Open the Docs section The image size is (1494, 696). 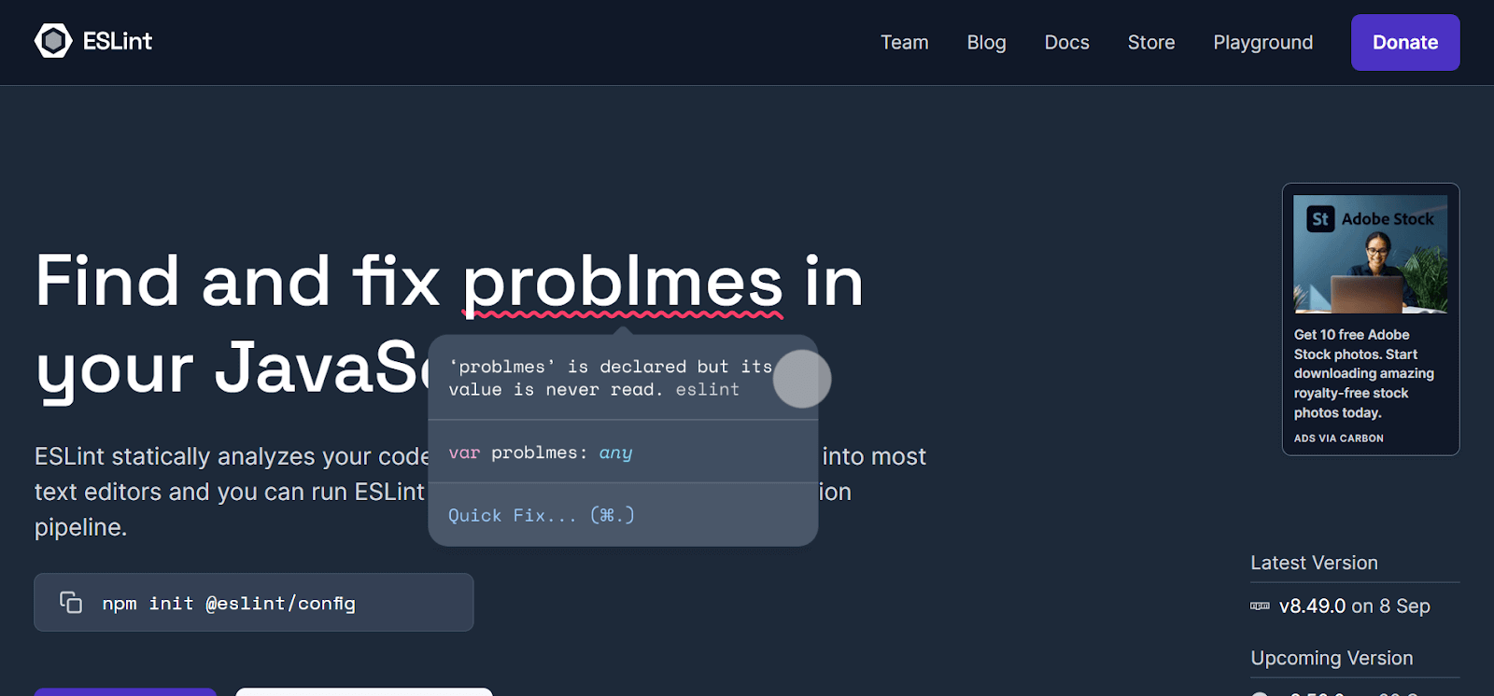1066,43
